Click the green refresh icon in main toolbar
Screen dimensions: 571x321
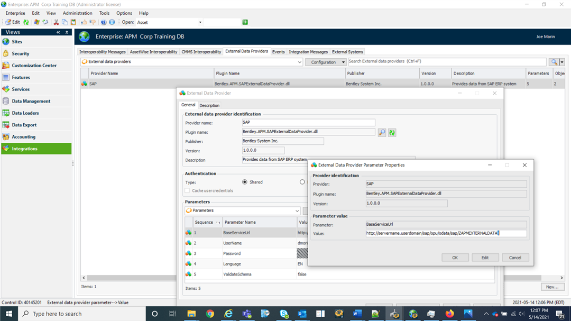(x=26, y=22)
